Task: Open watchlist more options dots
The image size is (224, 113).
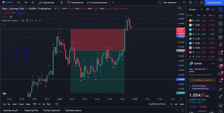Action: click(x=213, y=9)
